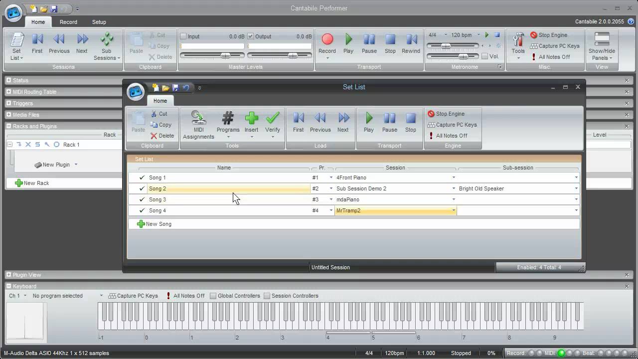The image size is (638, 359).
Task: Click Copy in Set List clipboard
Action: pyautogui.click(x=161, y=125)
